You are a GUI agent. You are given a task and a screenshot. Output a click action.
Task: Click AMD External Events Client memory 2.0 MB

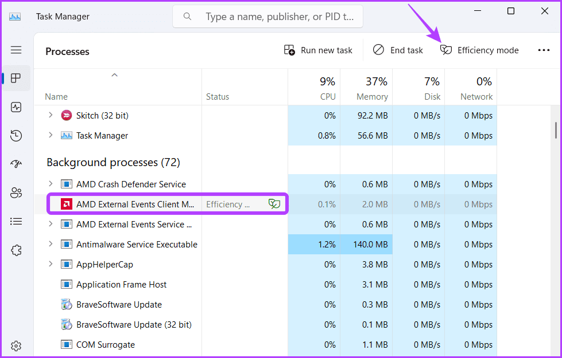(375, 204)
